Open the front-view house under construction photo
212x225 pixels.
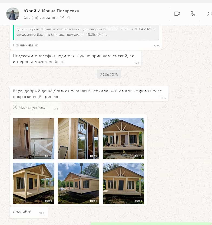(124, 138)
